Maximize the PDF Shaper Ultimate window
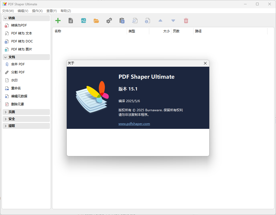276x215 pixels. tap(257, 4)
